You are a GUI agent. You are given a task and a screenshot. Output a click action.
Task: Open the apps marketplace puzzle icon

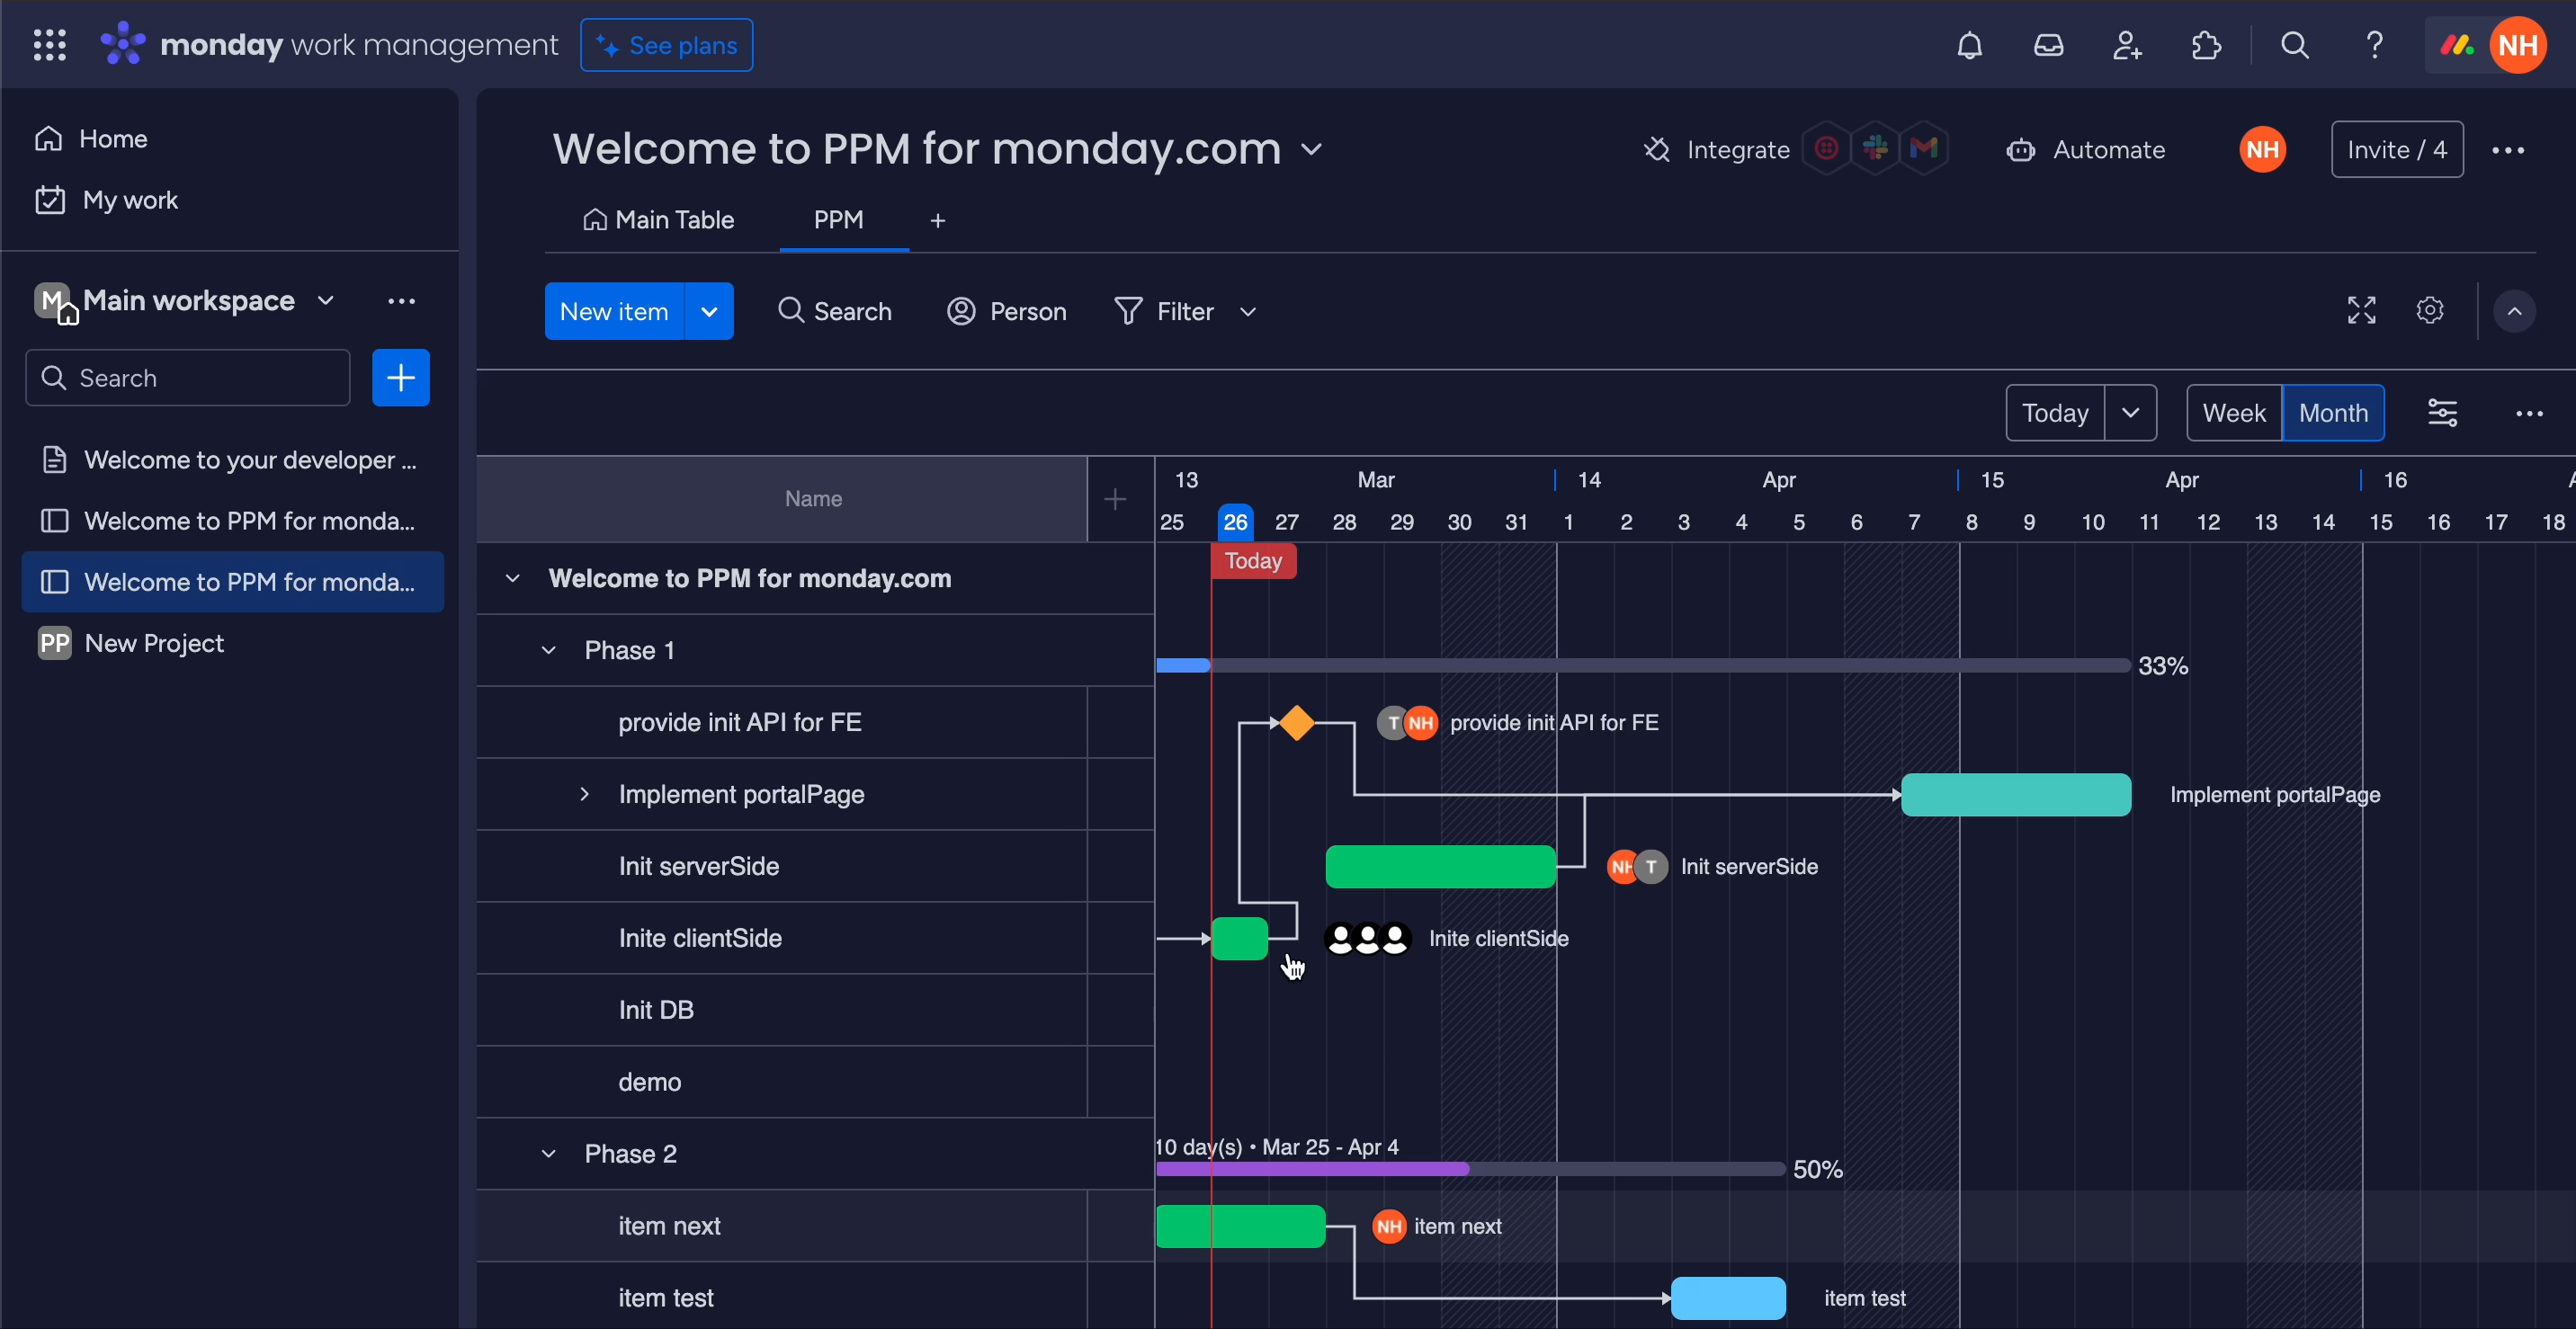(2206, 45)
